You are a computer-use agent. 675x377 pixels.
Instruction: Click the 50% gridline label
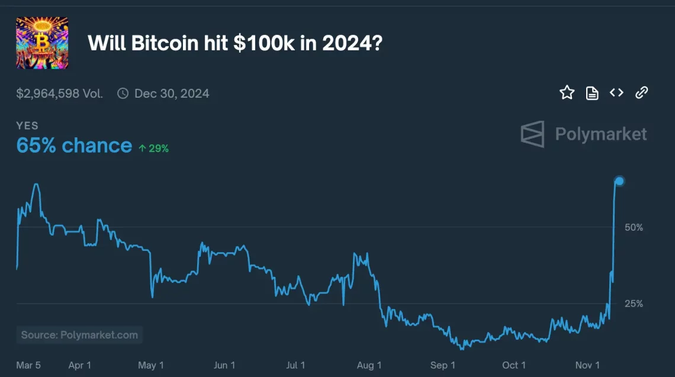click(634, 227)
